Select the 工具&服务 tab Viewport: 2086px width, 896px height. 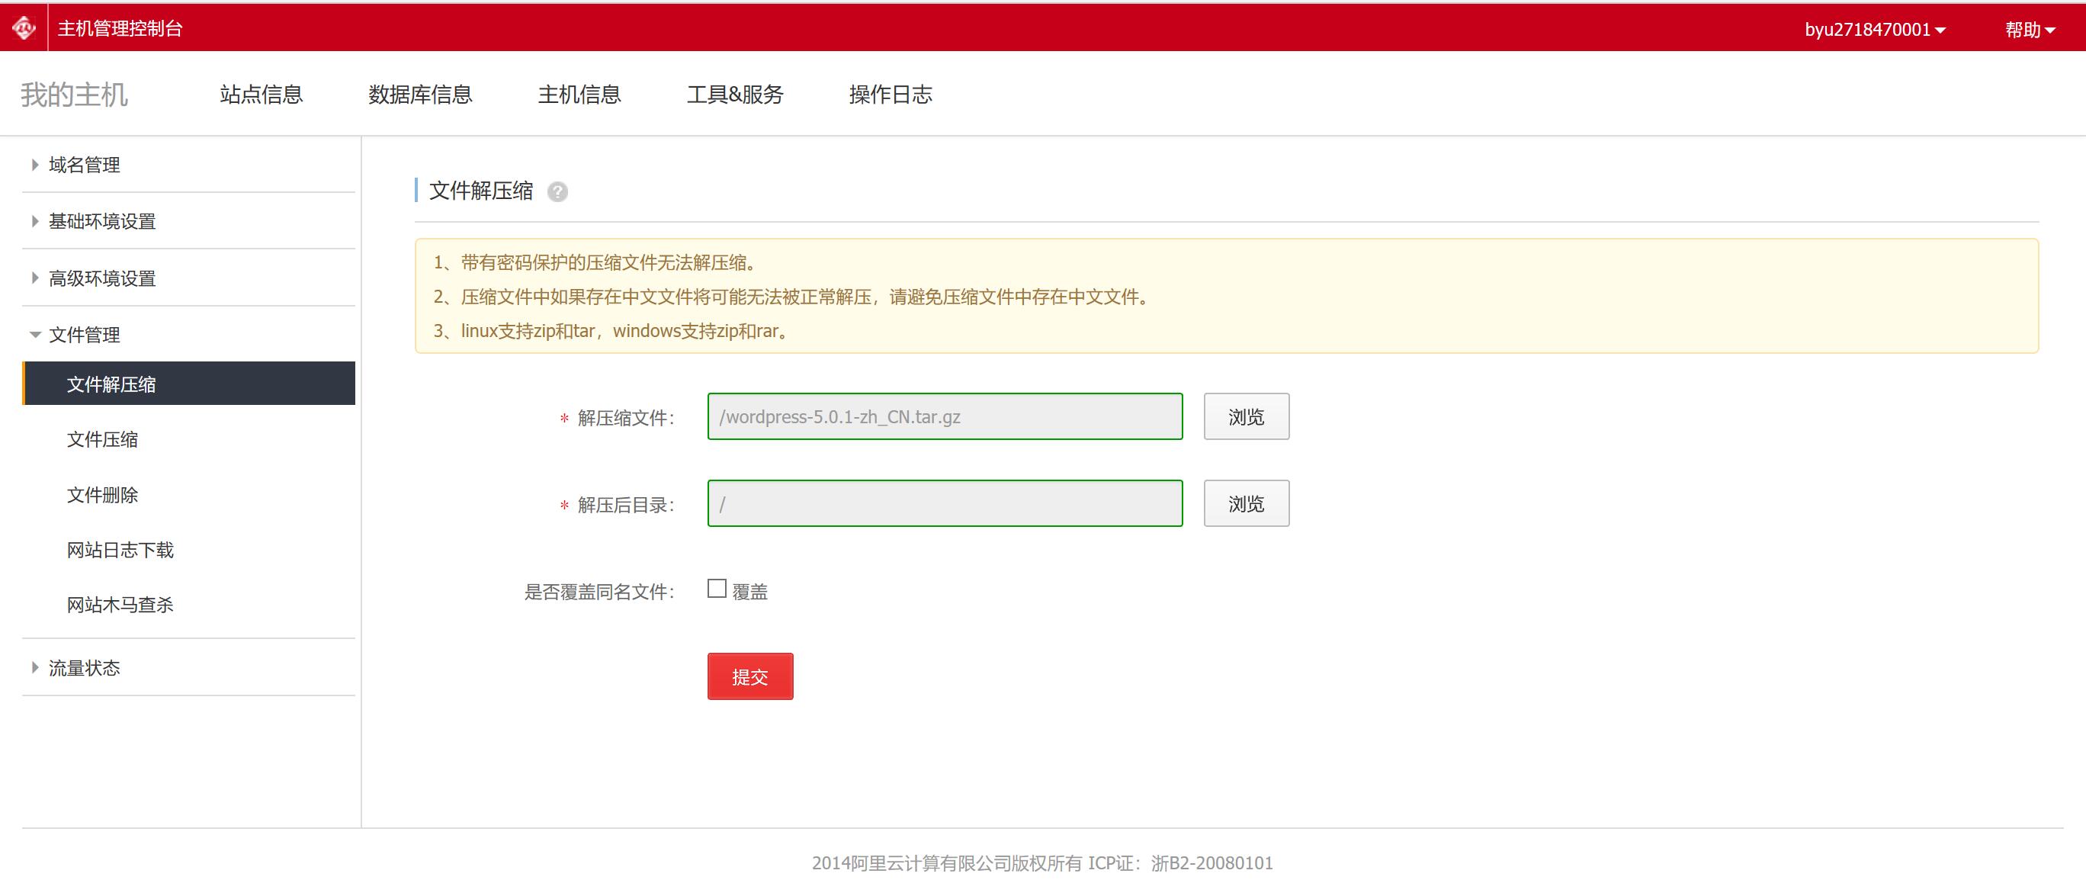pyautogui.click(x=735, y=95)
